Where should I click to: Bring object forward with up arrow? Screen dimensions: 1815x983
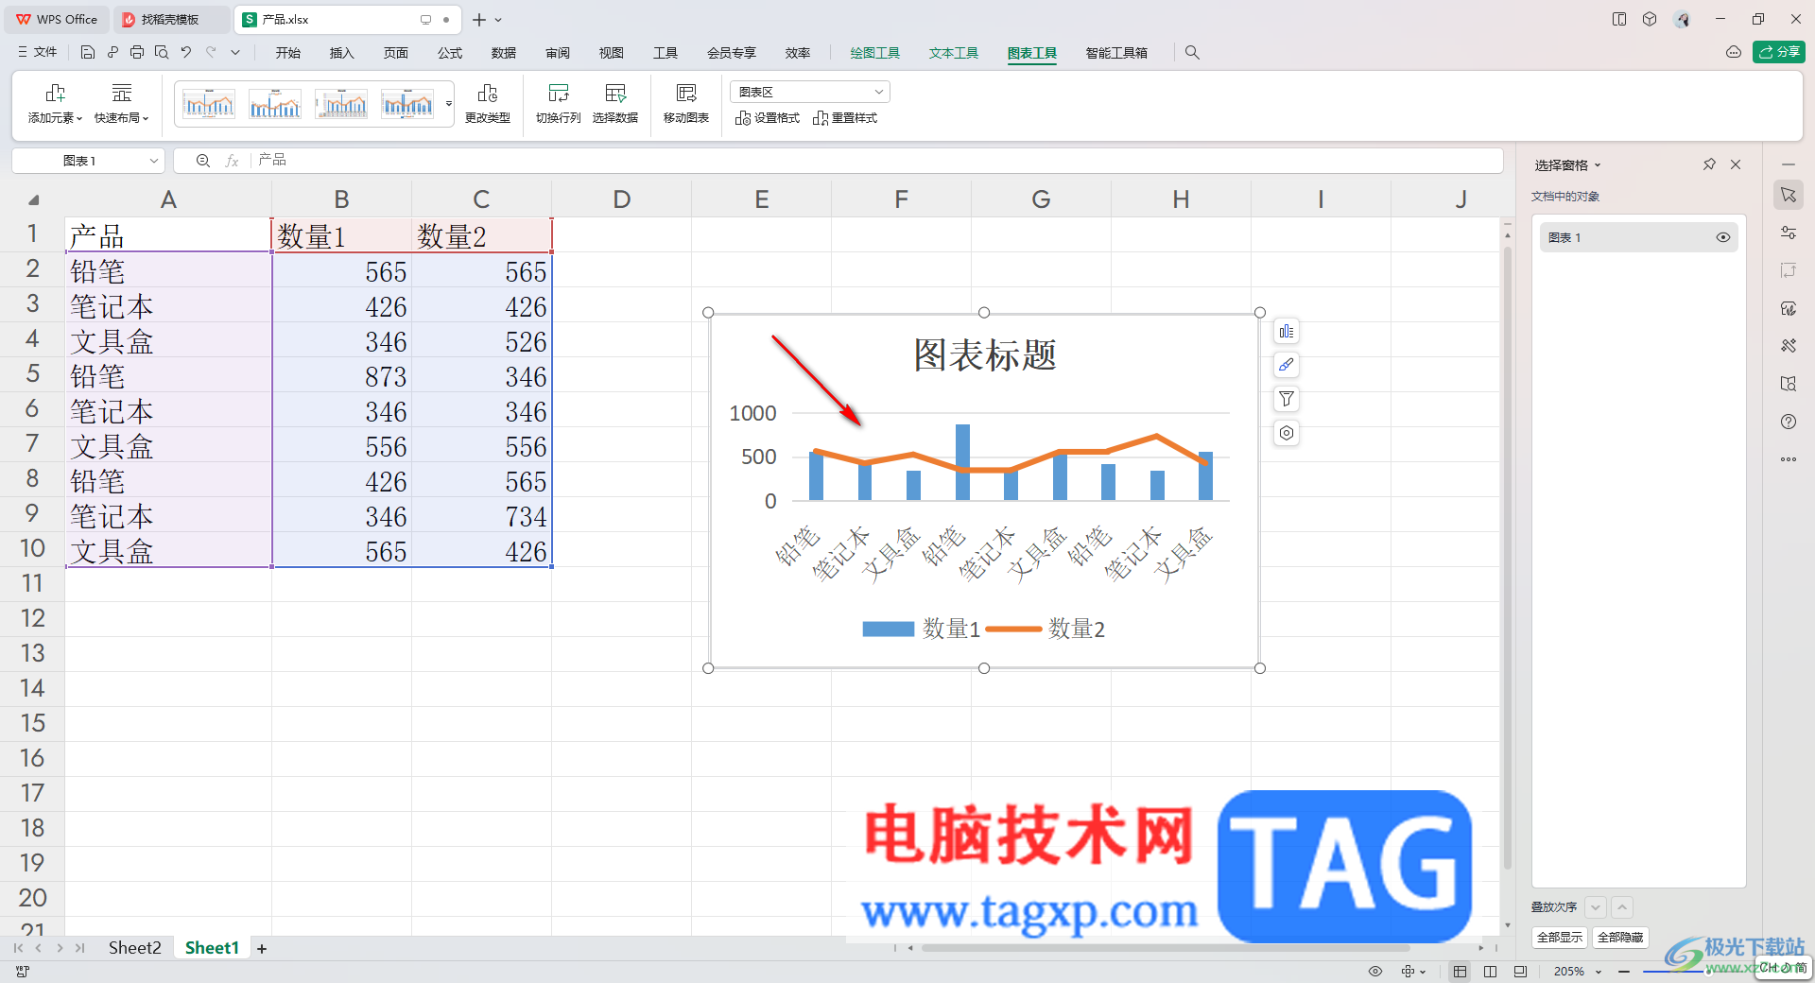click(x=1622, y=907)
